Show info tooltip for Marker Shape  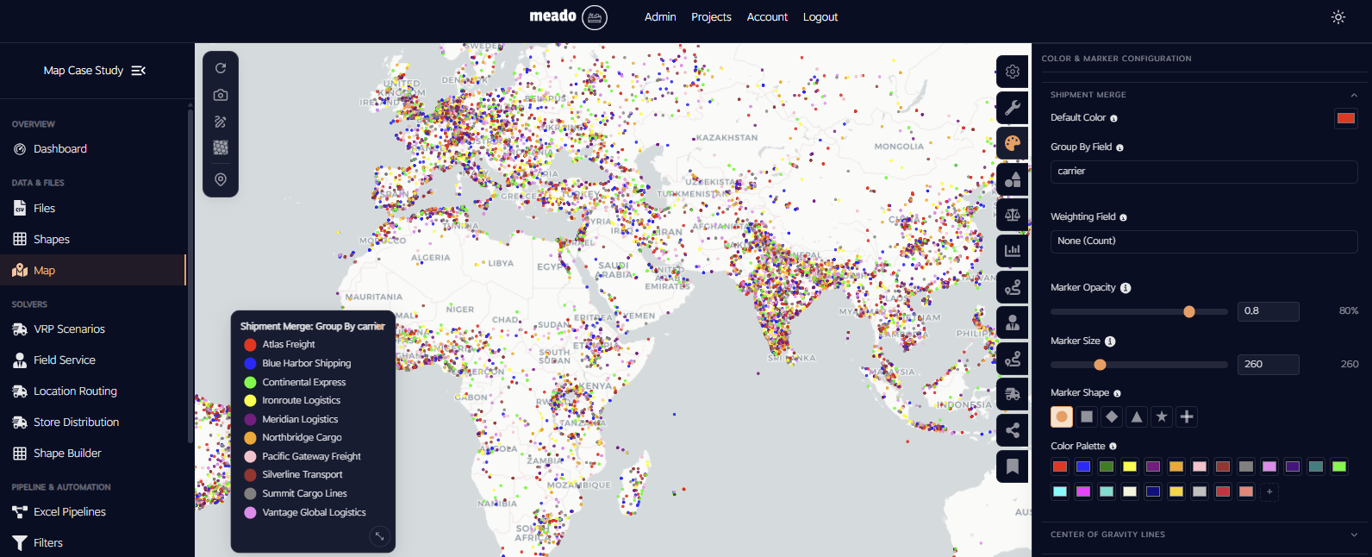tap(1117, 393)
